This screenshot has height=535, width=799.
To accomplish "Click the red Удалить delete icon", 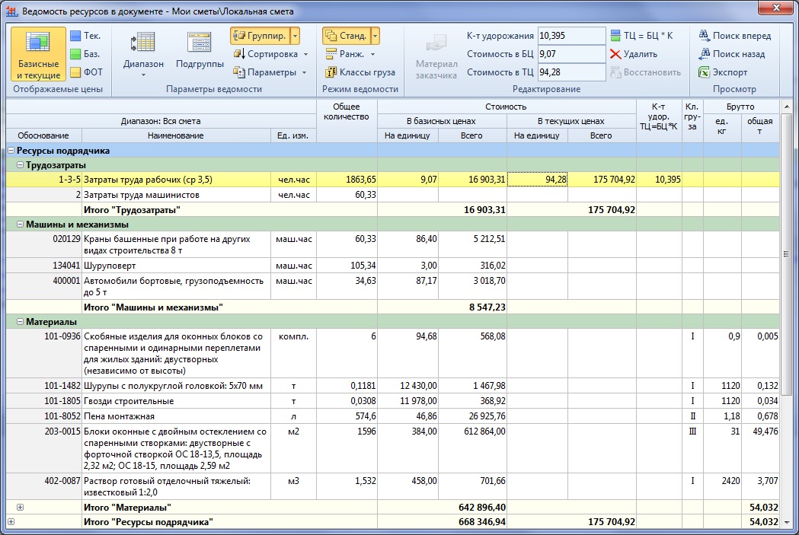I will (616, 54).
